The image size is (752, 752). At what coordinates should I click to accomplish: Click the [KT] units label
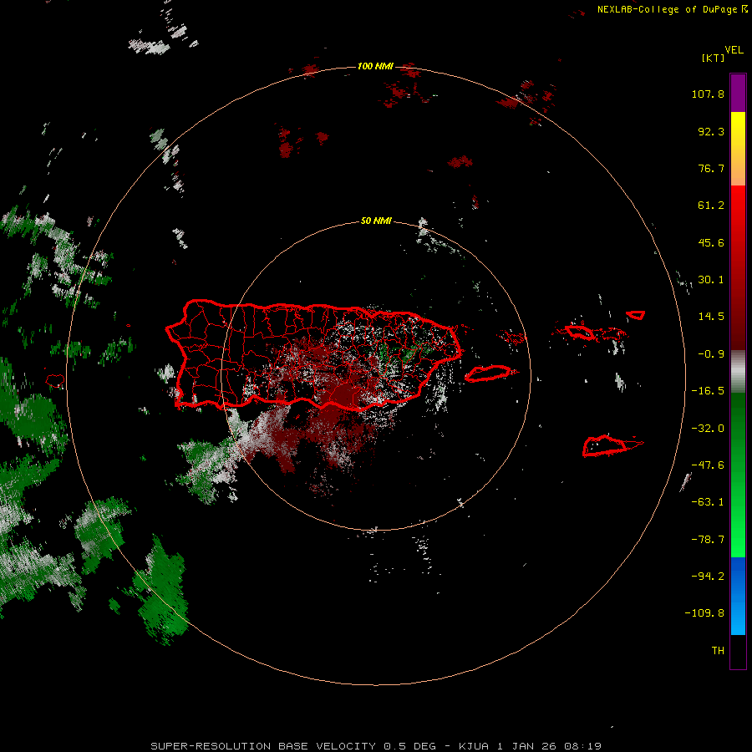pyautogui.click(x=713, y=58)
